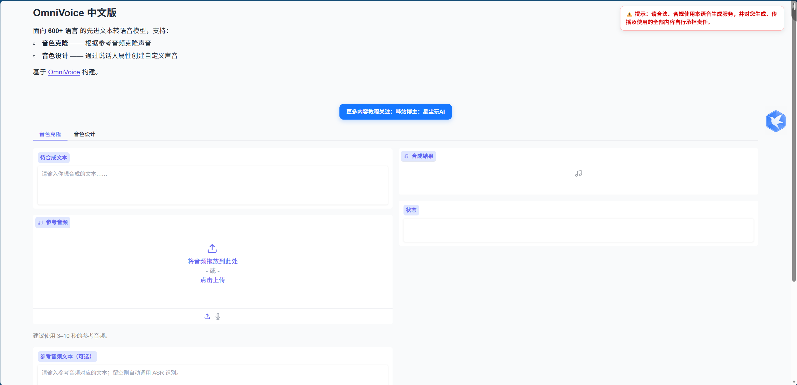Click the 音色克隆 bullet description line

pyautogui.click(x=97, y=43)
